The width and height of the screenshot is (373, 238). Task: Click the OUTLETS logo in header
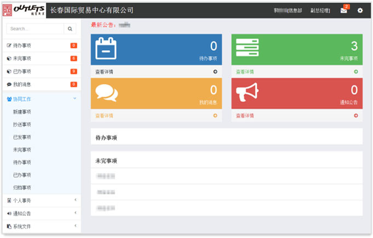pyautogui.click(x=25, y=10)
